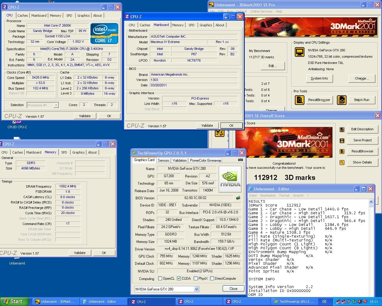Open the Online Services menu in 3DMark2001
This screenshot has height=306, width=382.
tap(261, 11)
